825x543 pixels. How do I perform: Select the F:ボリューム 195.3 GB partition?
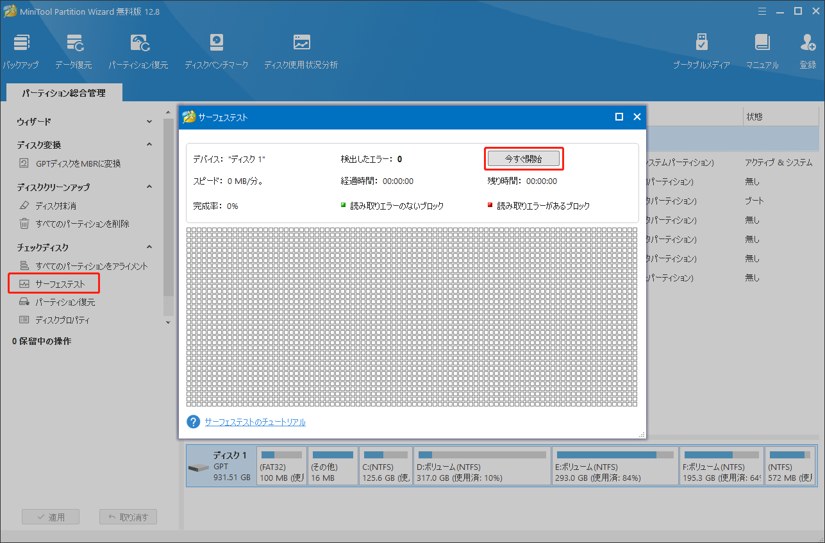[x=721, y=466]
